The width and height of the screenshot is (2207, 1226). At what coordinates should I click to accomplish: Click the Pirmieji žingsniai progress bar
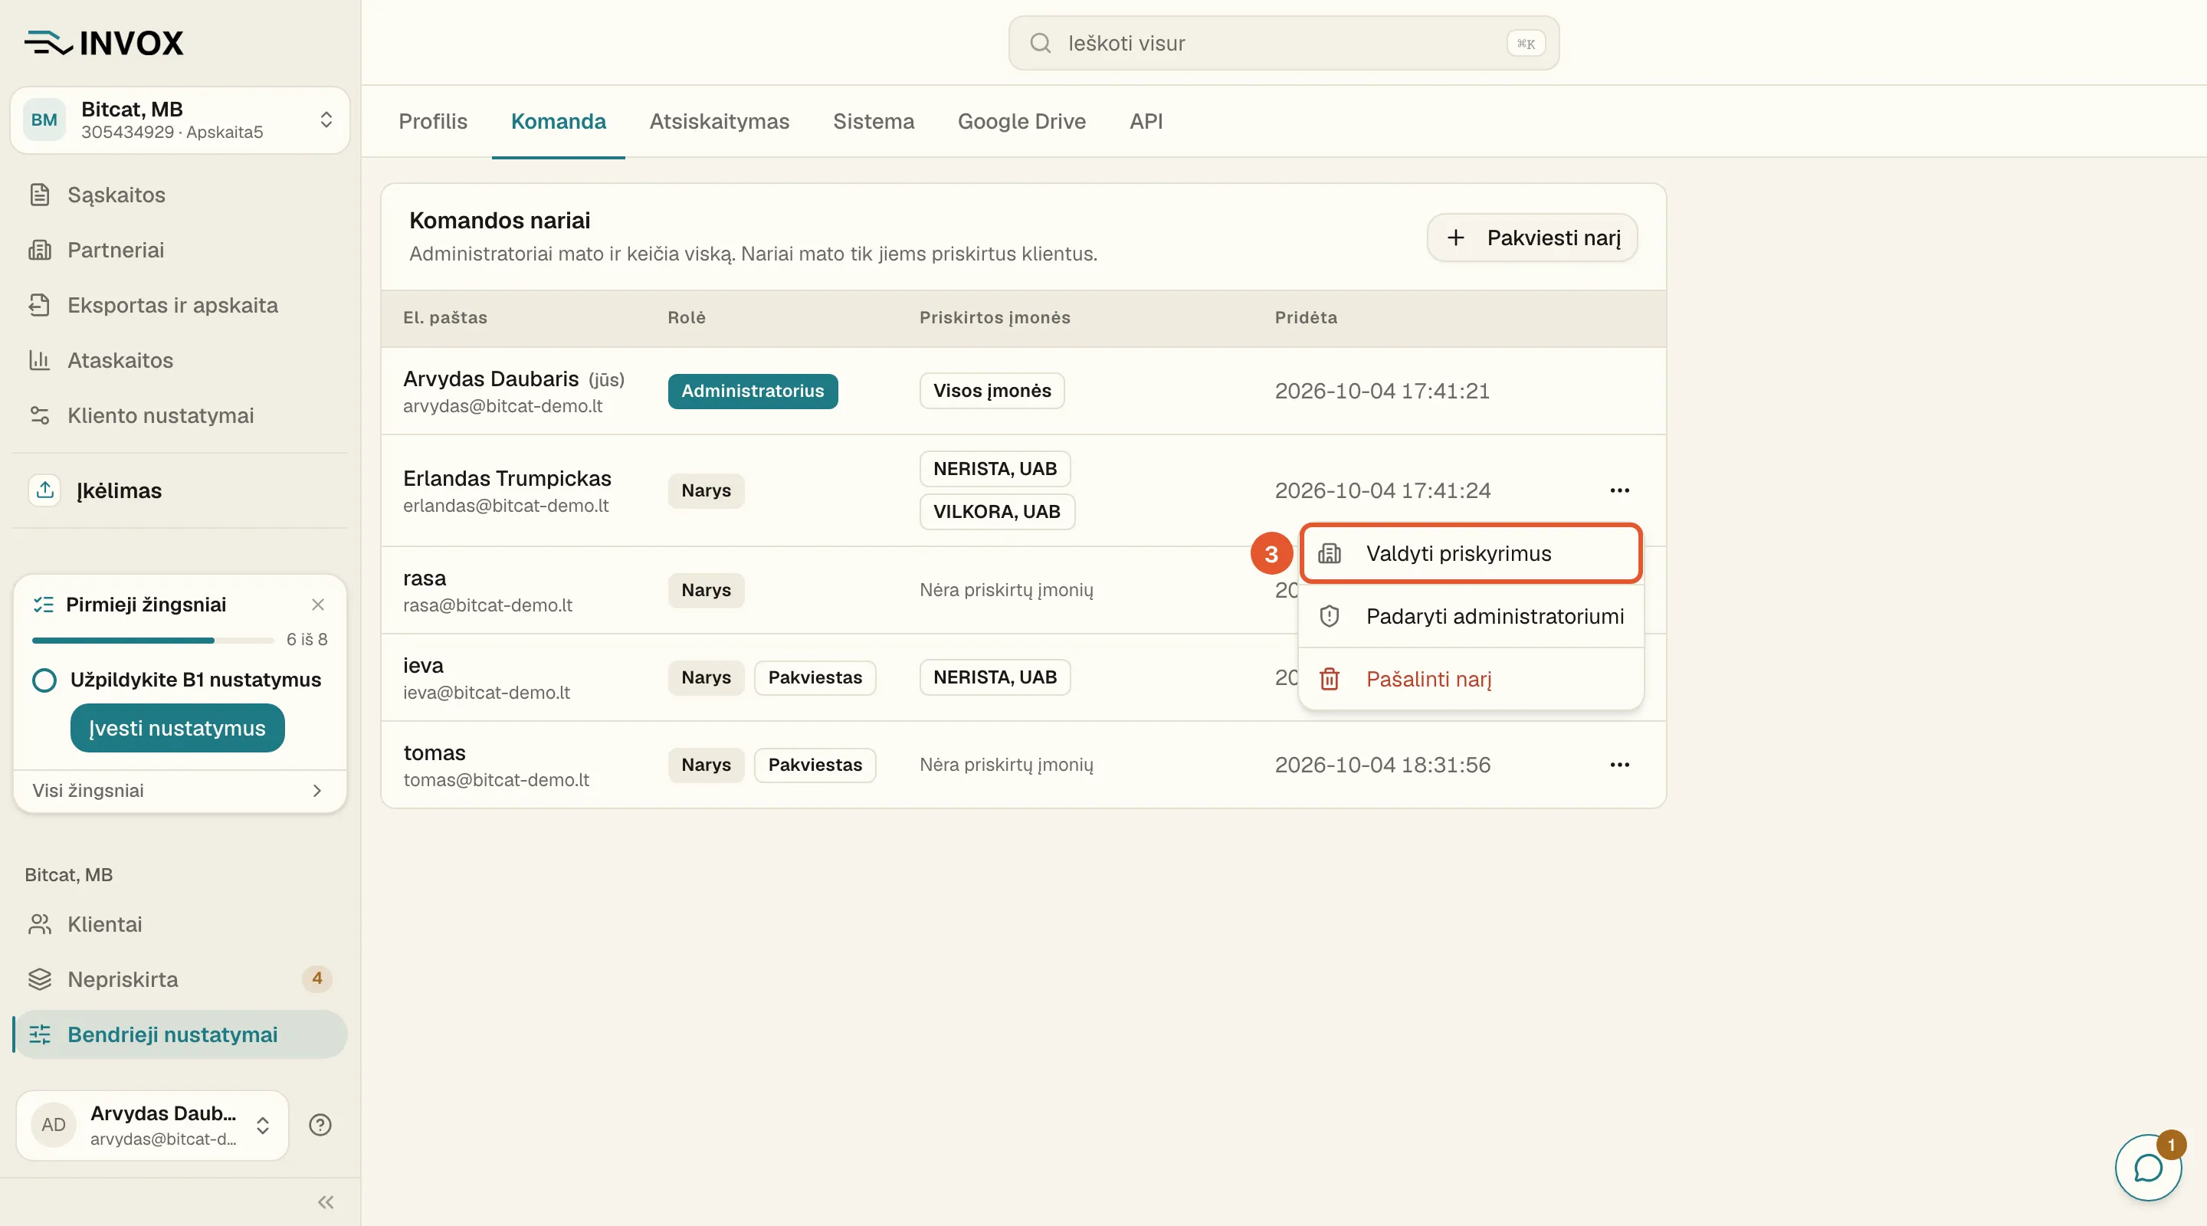click(153, 640)
